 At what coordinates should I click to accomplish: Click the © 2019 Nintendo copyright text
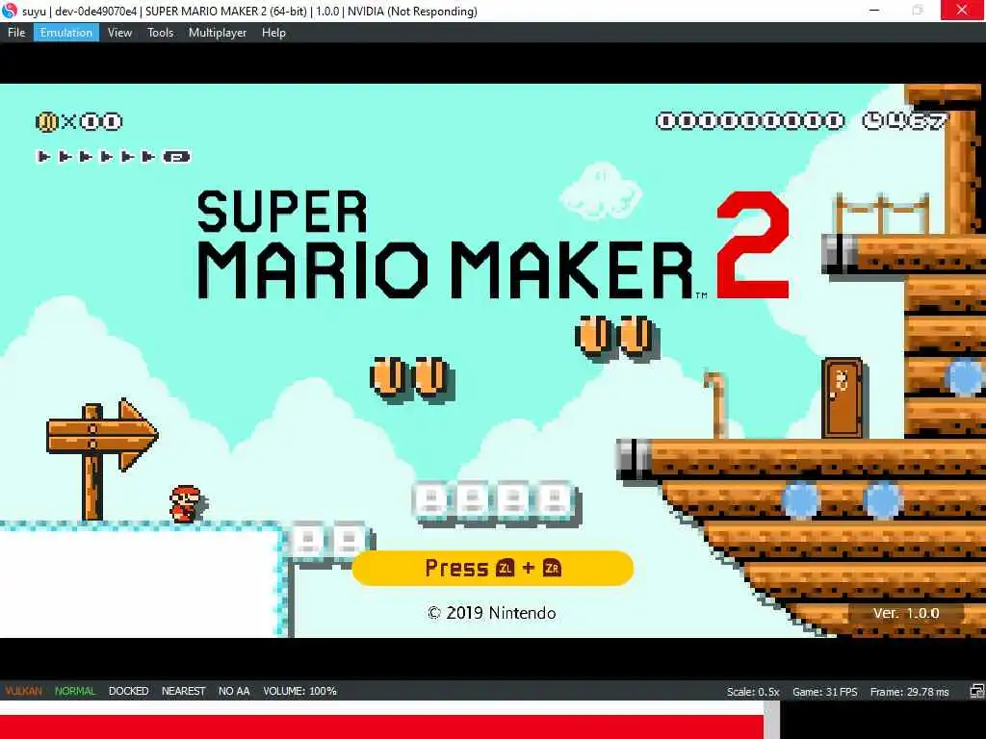point(492,613)
